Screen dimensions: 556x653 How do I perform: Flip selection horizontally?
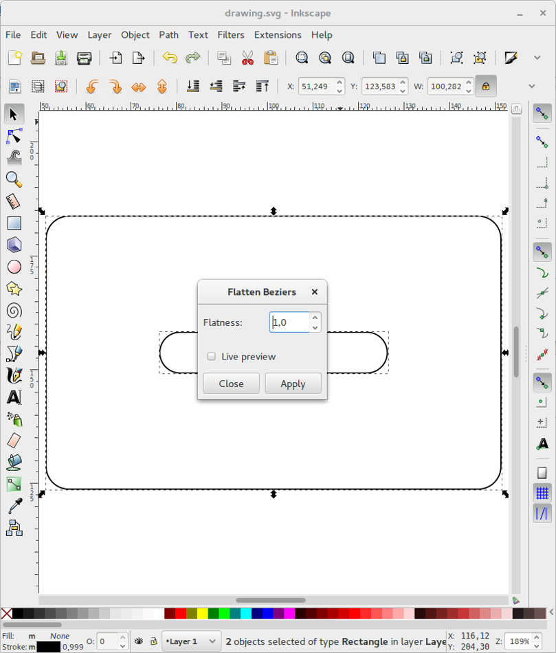pyautogui.click(x=139, y=87)
